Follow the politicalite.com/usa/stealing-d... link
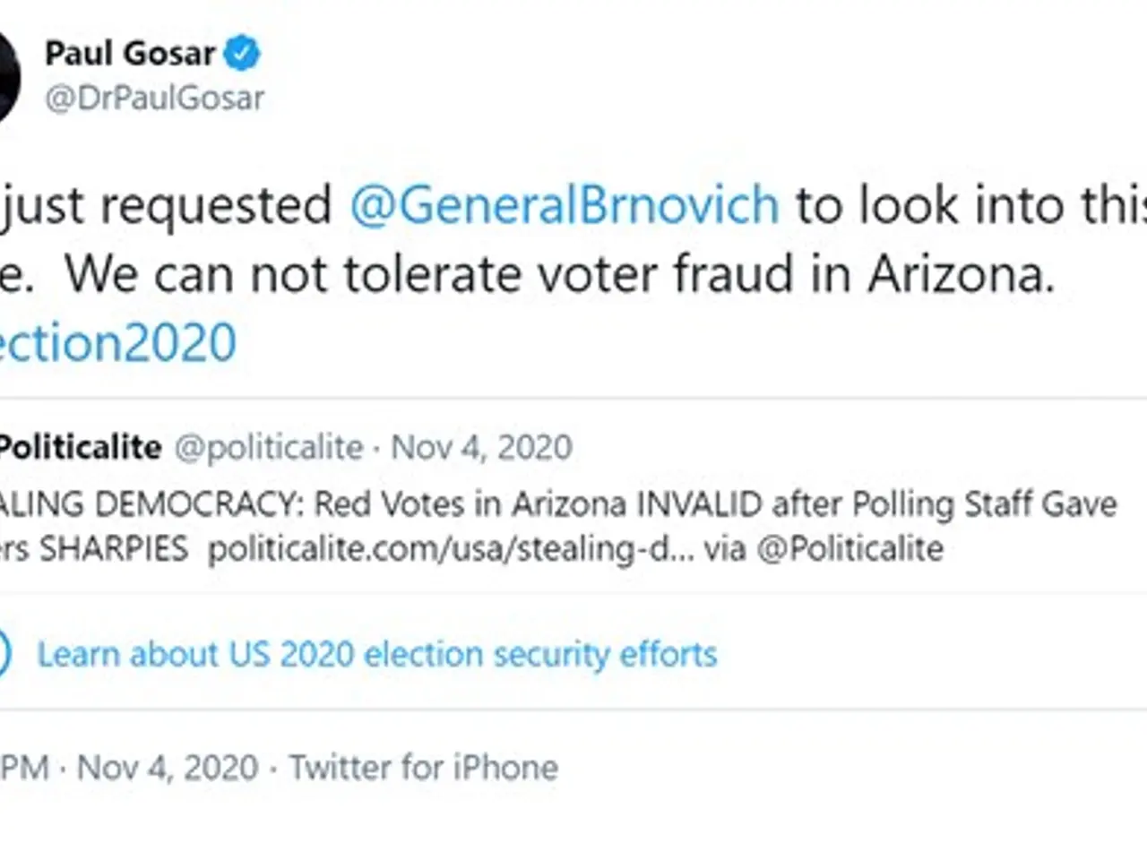 click(450, 547)
